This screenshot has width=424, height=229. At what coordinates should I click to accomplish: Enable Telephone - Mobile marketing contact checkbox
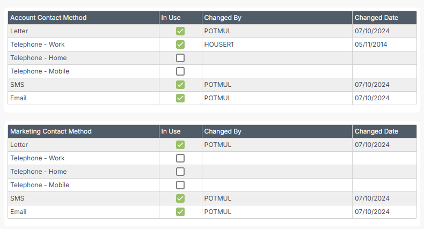[180, 185]
